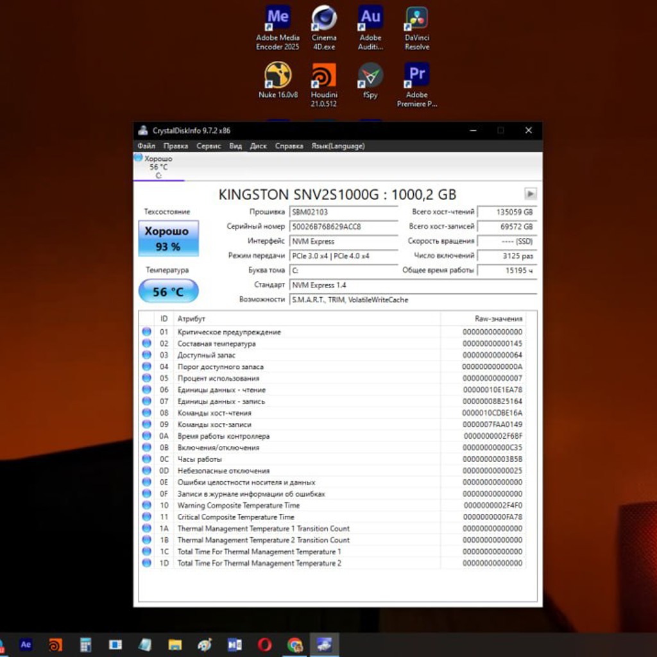The width and height of the screenshot is (657, 657).
Task: Select the Nuke 16.0v8 desktop icon
Action: (278, 80)
